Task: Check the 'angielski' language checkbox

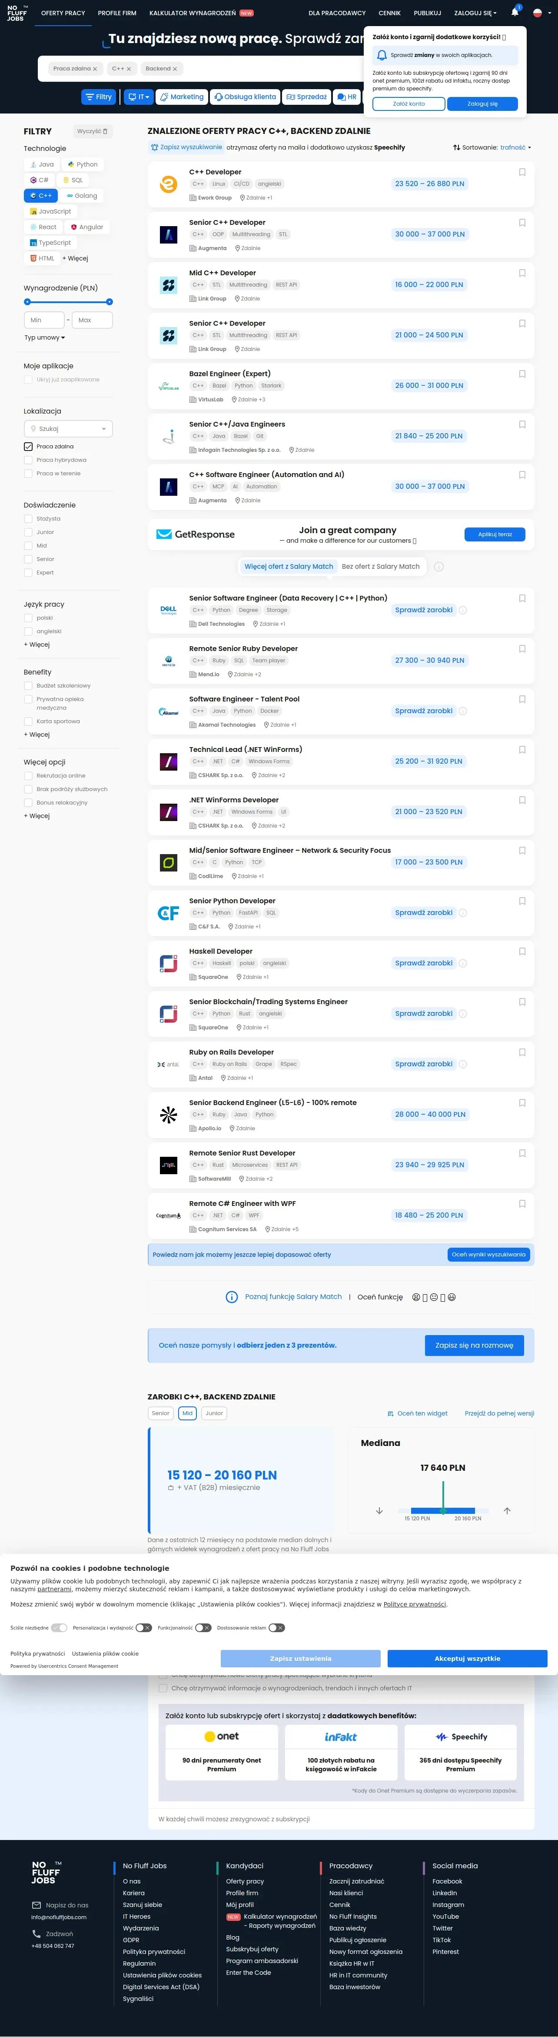Action: coord(28,631)
